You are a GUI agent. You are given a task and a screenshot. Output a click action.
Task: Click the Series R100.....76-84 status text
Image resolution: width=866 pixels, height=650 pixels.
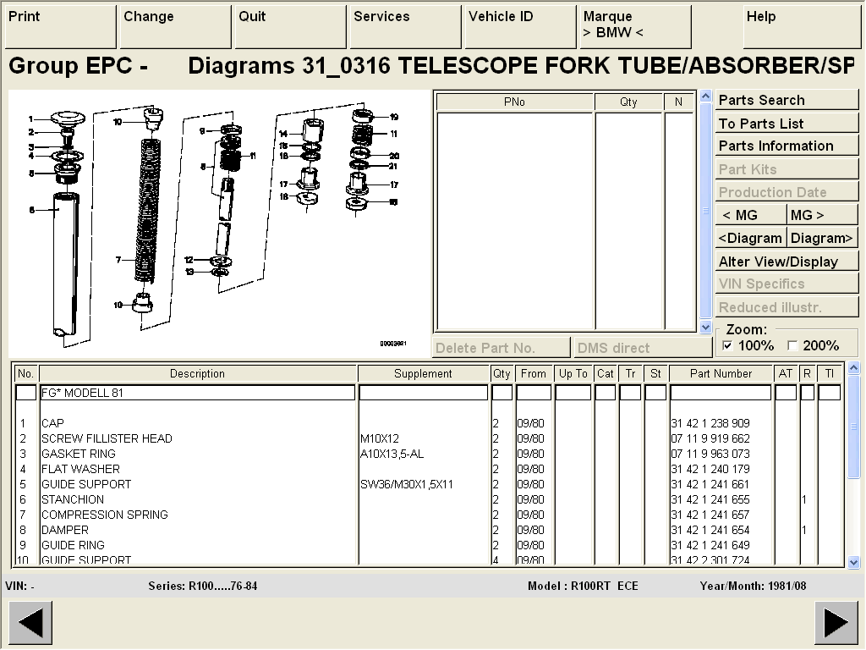203,586
